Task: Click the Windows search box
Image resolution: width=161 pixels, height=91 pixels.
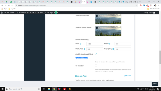Action: pyautogui.click(x=23, y=89)
